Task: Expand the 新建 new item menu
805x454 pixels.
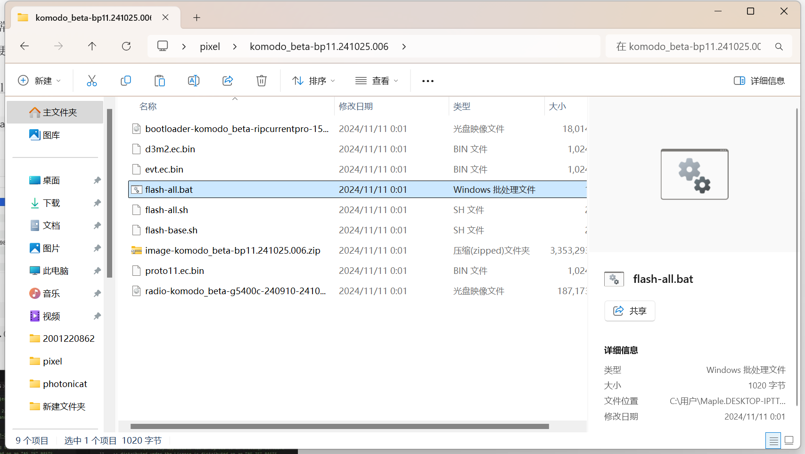Action: click(x=40, y=80)
